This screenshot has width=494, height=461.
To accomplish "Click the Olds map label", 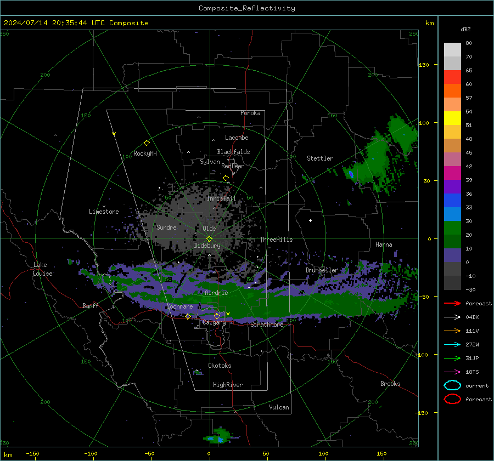I will [x=209, y=229].
